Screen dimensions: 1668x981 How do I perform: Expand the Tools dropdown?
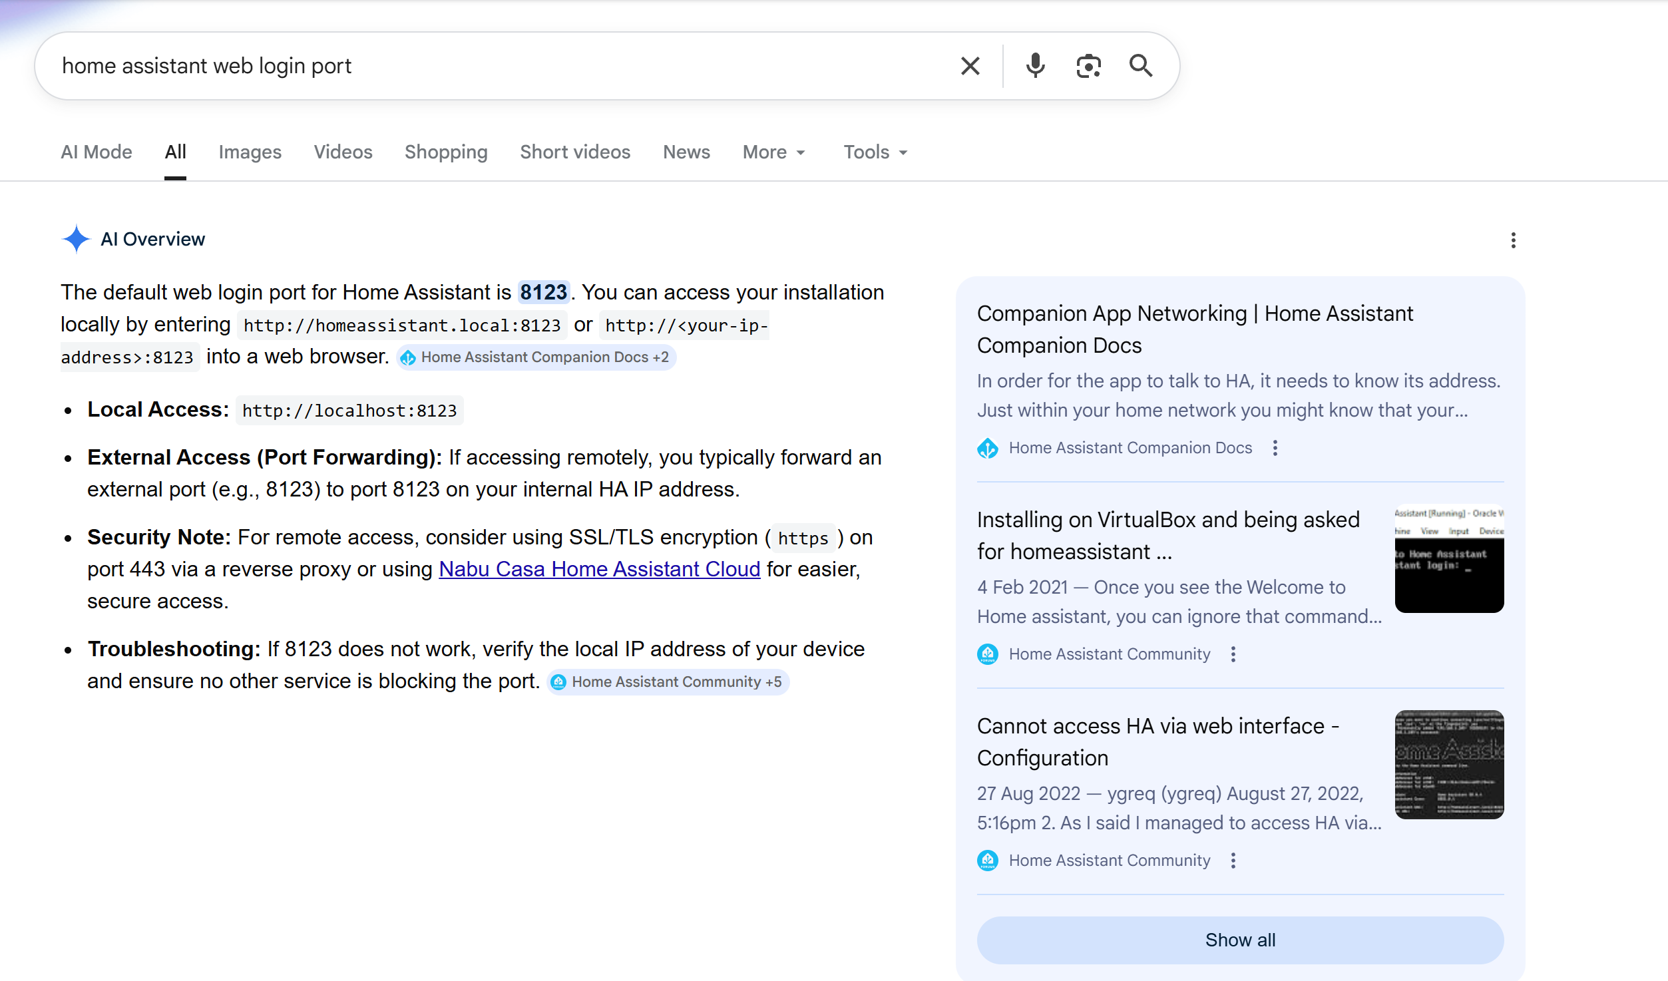875,152
